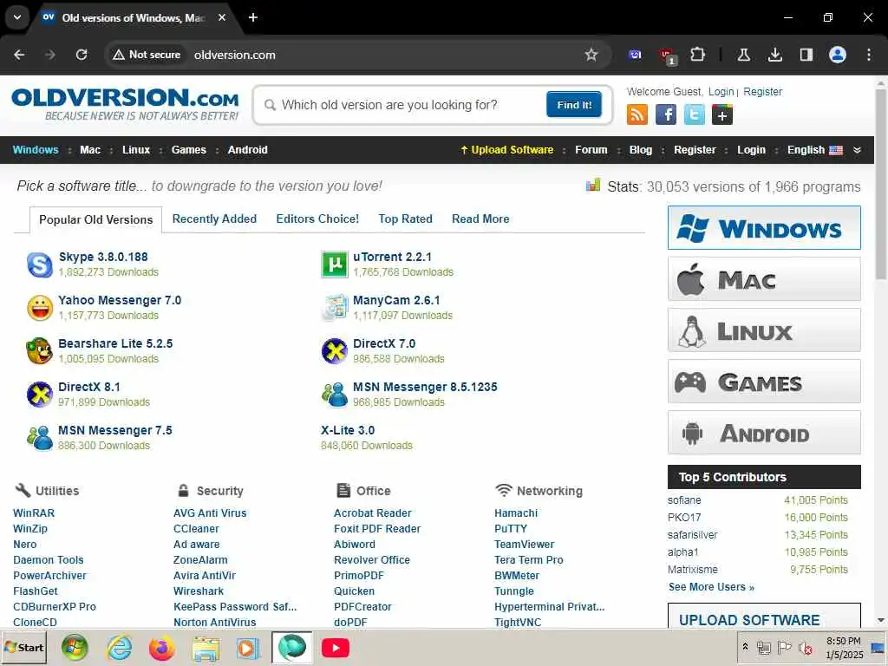This screenshot has height=666, width=888.
Task: Open Chrome profile avatar
Action: pos(838,55)
